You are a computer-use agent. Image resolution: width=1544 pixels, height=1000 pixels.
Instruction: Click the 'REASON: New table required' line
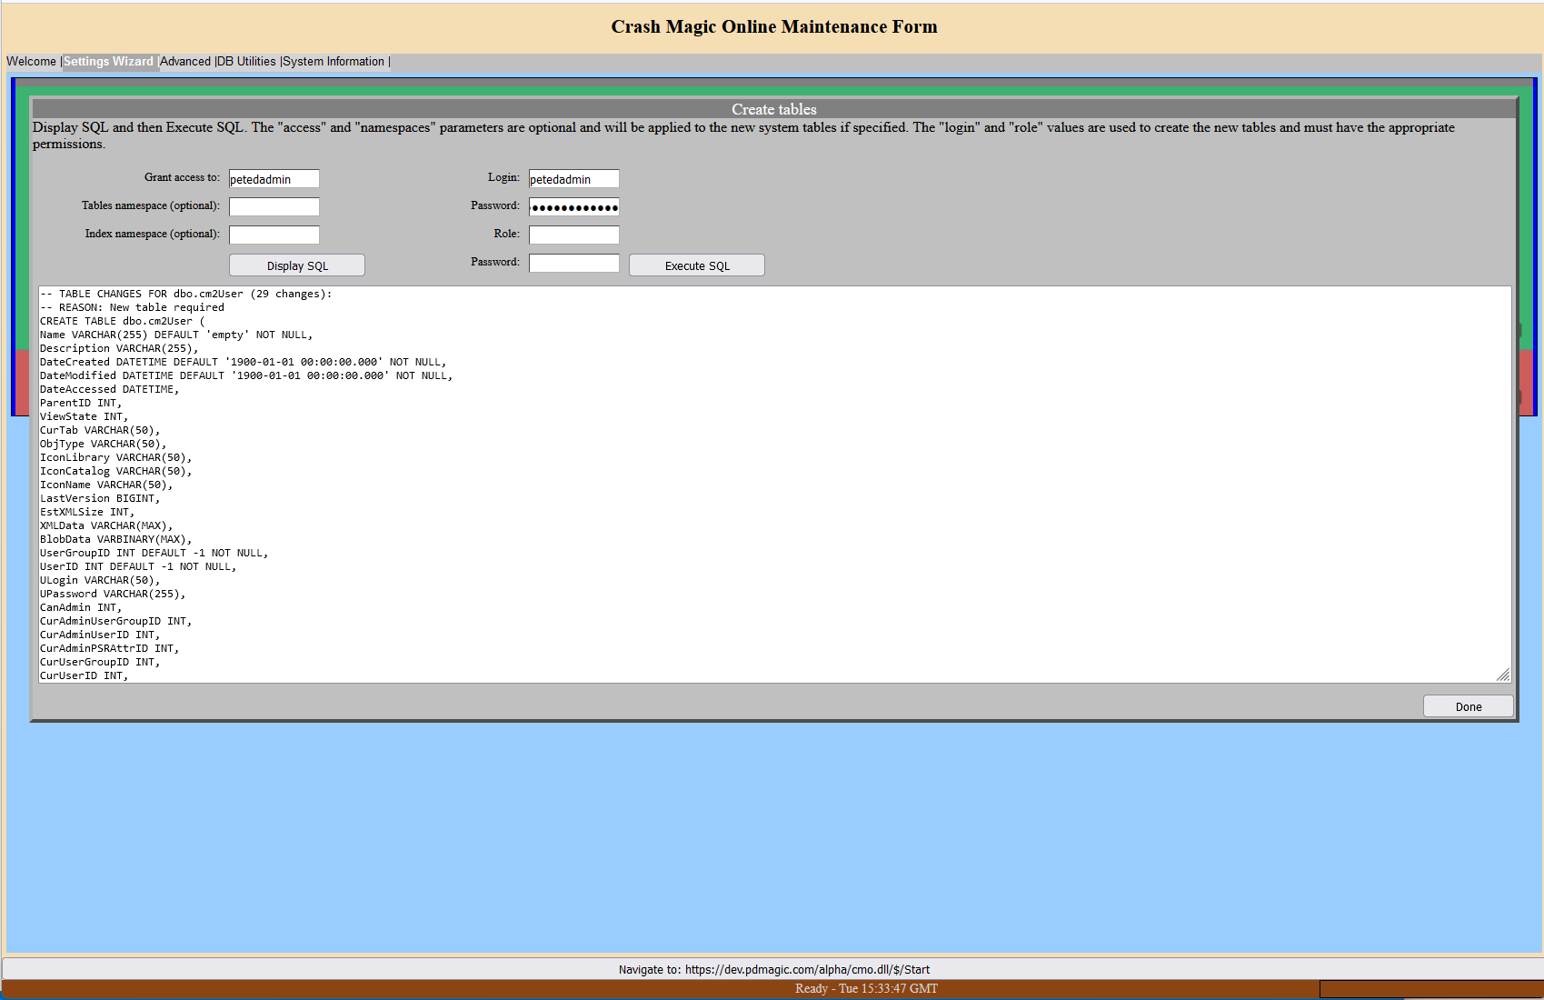132,307
